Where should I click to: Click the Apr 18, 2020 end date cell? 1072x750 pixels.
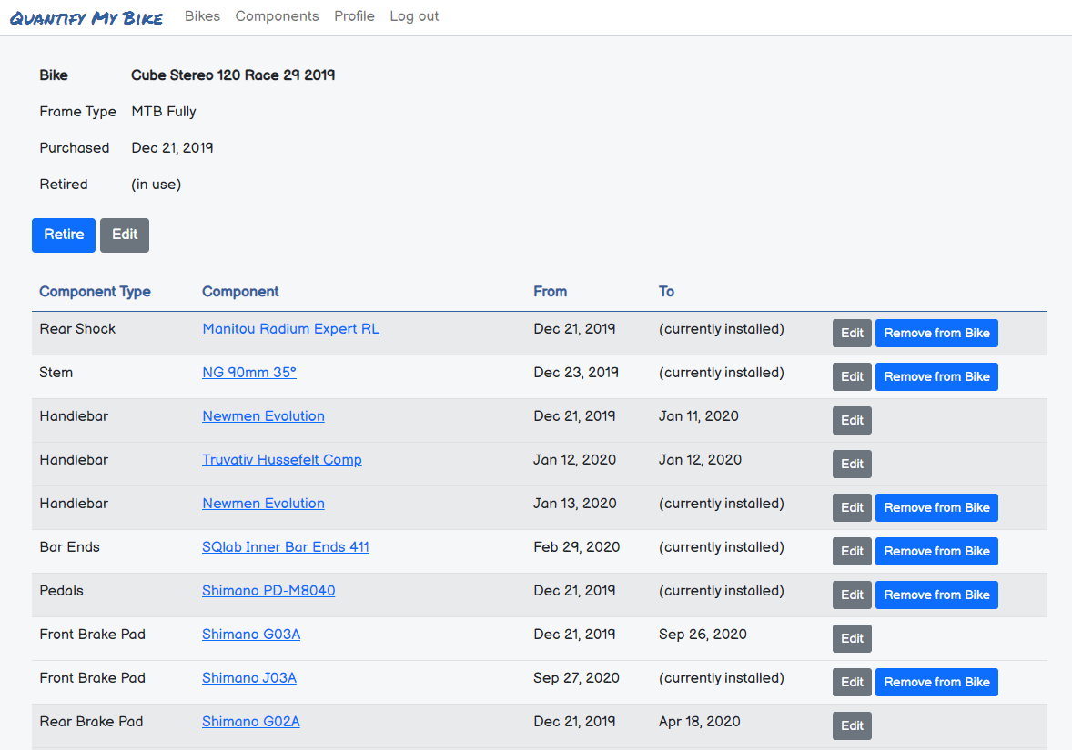700,722
